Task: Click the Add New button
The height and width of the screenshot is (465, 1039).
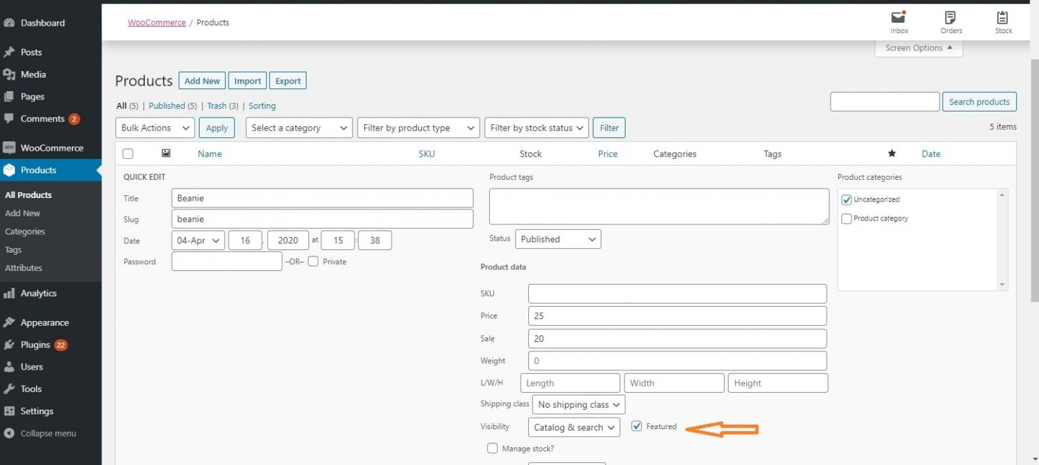Action: coord(202,81)
